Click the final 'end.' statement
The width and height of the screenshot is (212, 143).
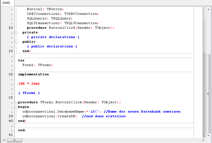point(22,130)
